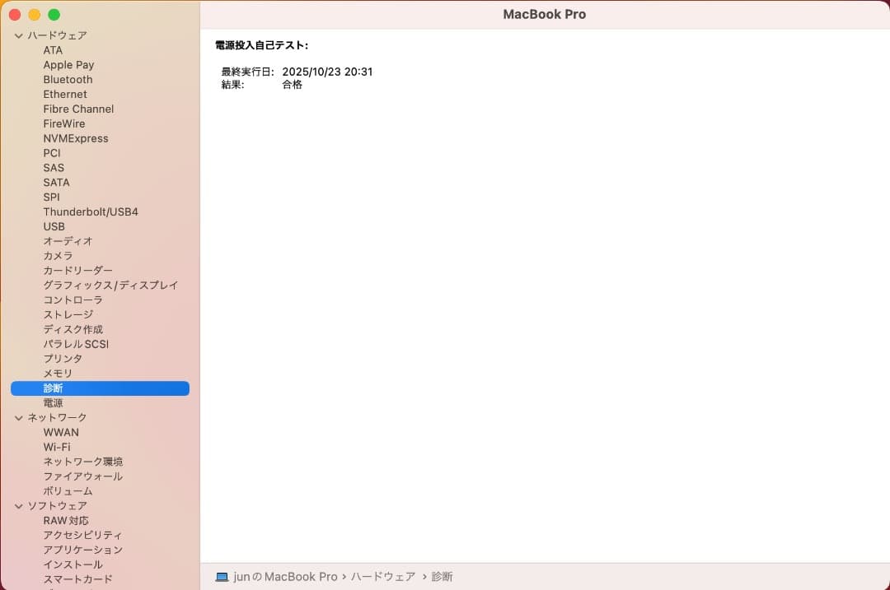Open the ストレージ report
Image resolution: width=890 pixels, height=590 pixels.
coord(68,314)
